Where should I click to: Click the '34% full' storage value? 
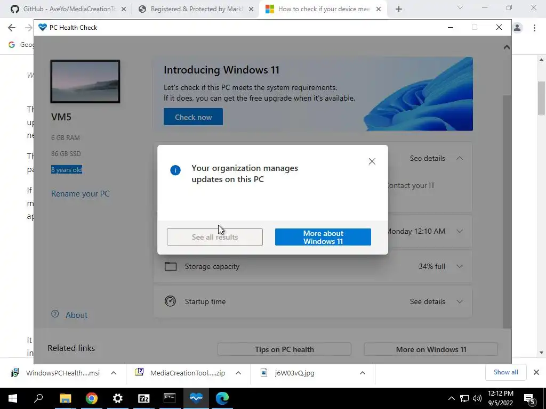click(x=432, y=266)
